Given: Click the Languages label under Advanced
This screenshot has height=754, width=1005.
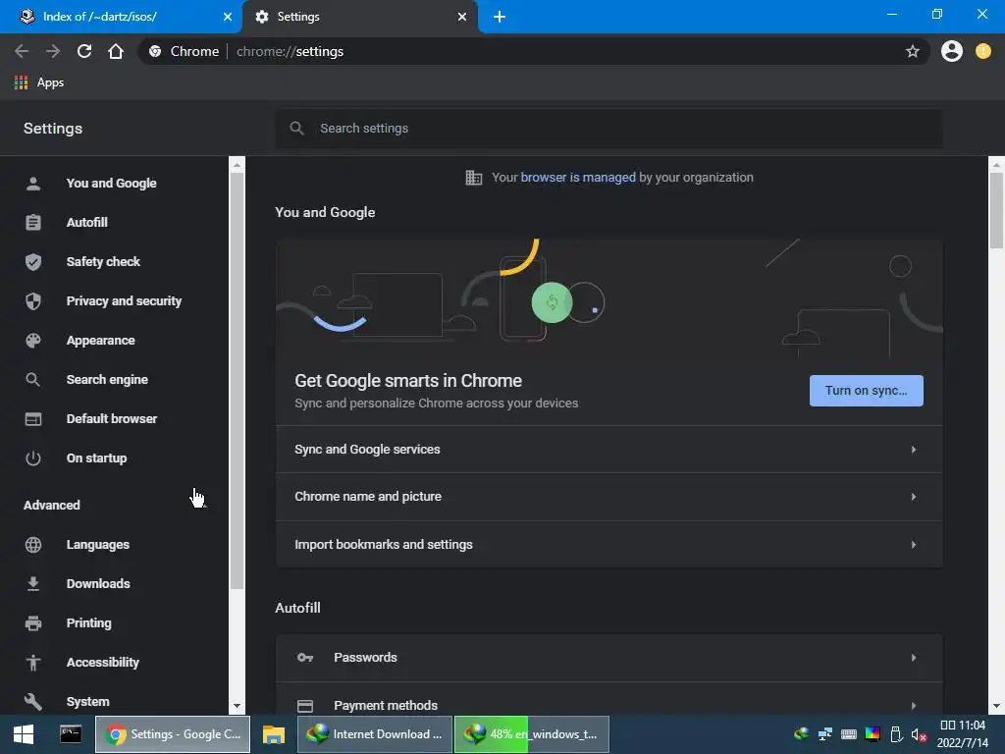Looking at the screenshot, I should [98, 544].
